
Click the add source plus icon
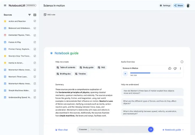(35, 15)
